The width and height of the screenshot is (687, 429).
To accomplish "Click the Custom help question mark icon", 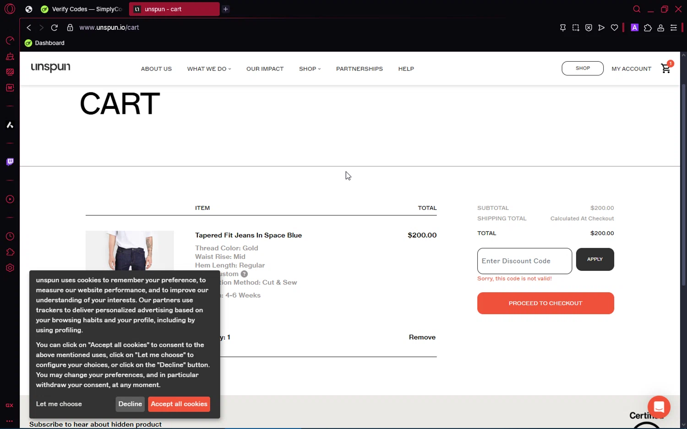I will (x=244, y=274).
